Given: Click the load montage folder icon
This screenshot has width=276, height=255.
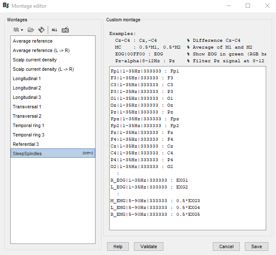Looking at the screenshot, I should 31,30.
